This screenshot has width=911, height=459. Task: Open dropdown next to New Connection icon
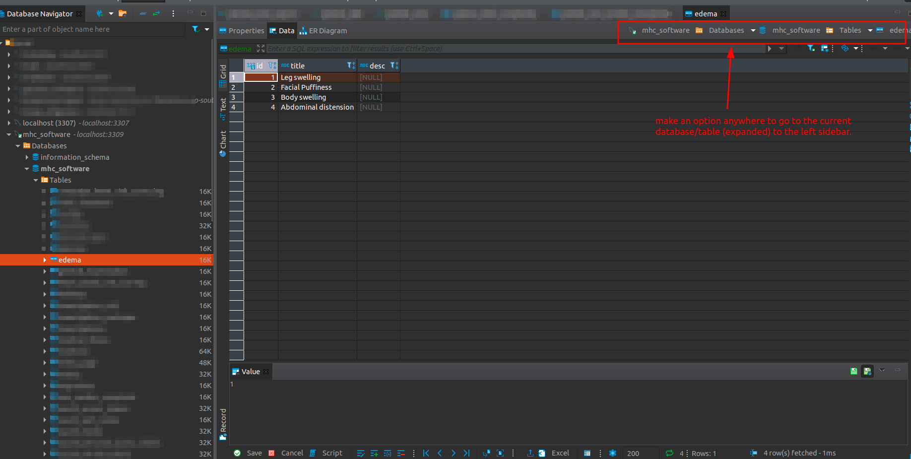(111, 13)
